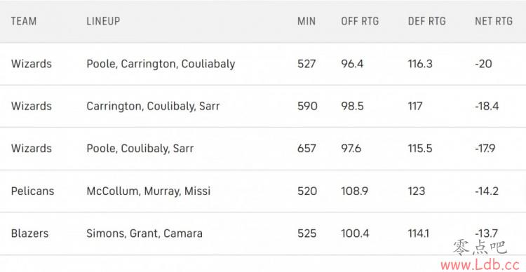This screenshot has height=272, width=526.
Task: Click the Blazers team name
Action: tap(30, 233)
